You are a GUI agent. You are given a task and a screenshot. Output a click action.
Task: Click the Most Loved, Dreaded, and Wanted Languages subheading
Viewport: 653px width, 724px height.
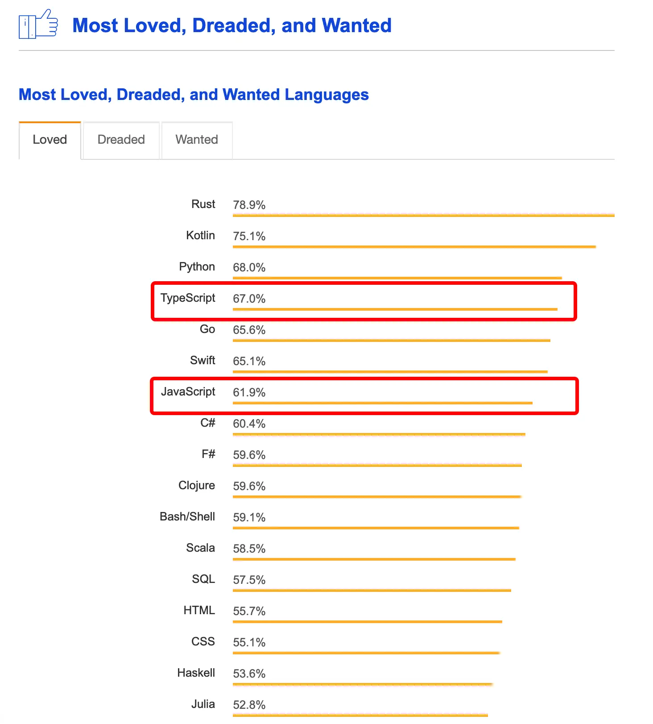pyautogui.click(x=194, y=95)
